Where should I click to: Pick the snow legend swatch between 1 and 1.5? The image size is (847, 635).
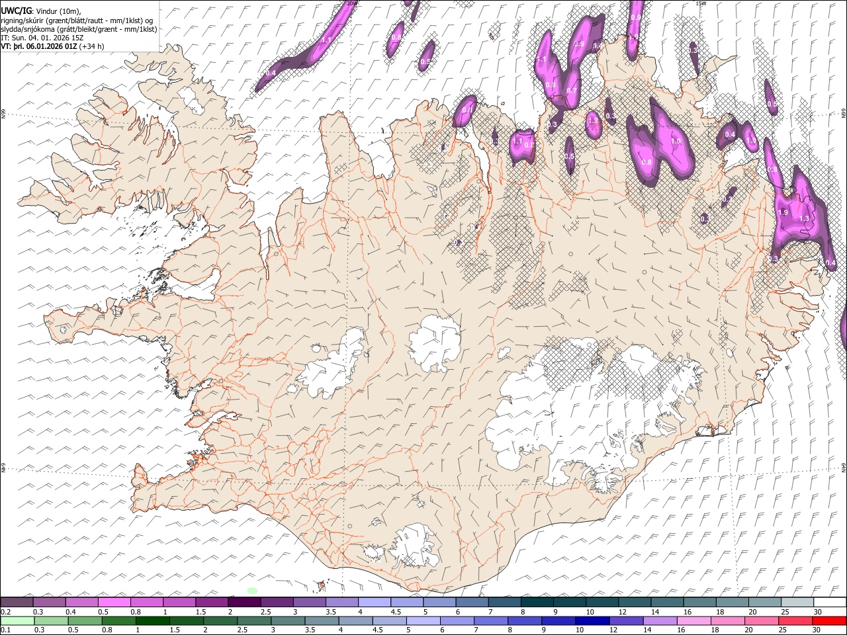pyautogui.click(x=179, y=602)
